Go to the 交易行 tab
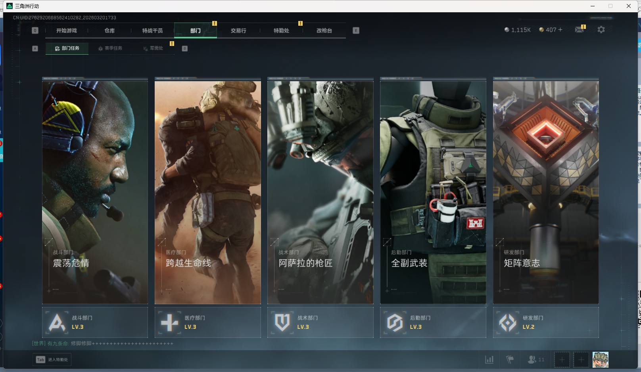The width and height of the screenshot is (641, 372). pos(238,31)
